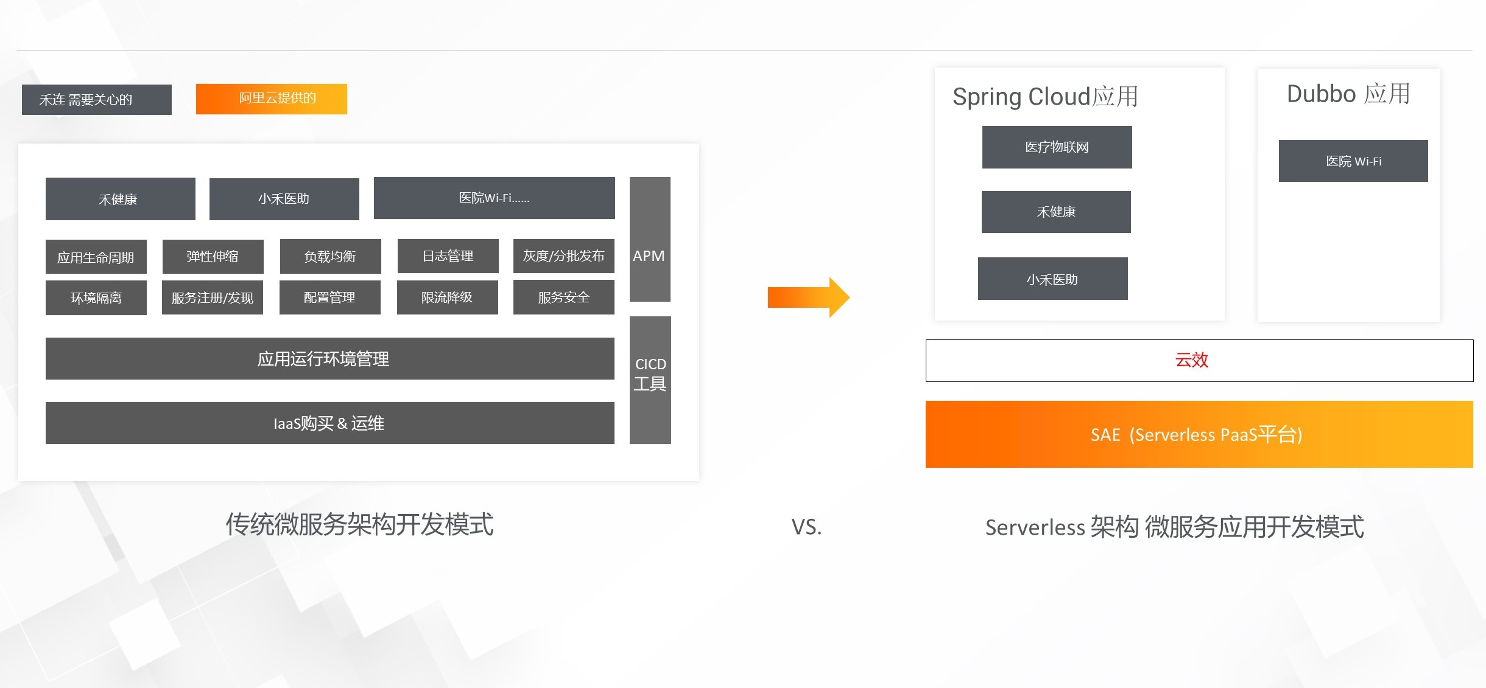Click the 'Spring Cloud应用' heading

[1045, 97]
